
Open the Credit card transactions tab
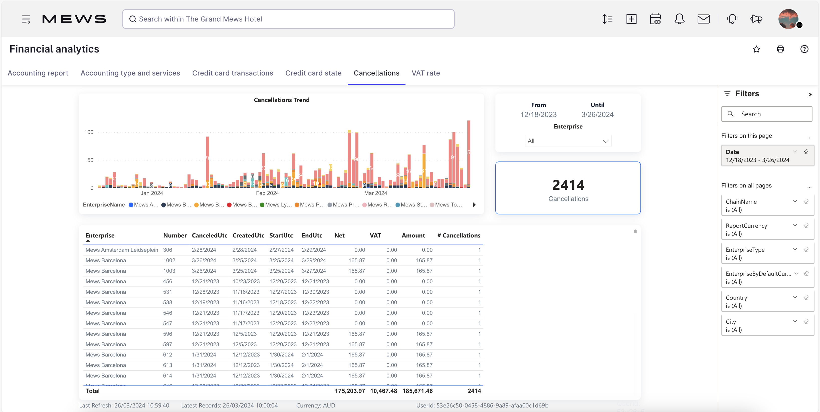[232, 73]
